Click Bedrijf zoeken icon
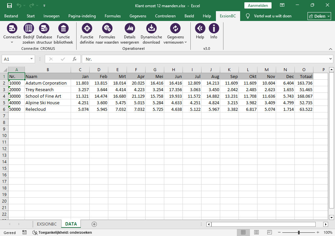335x236 pixels. click(29, 28)
